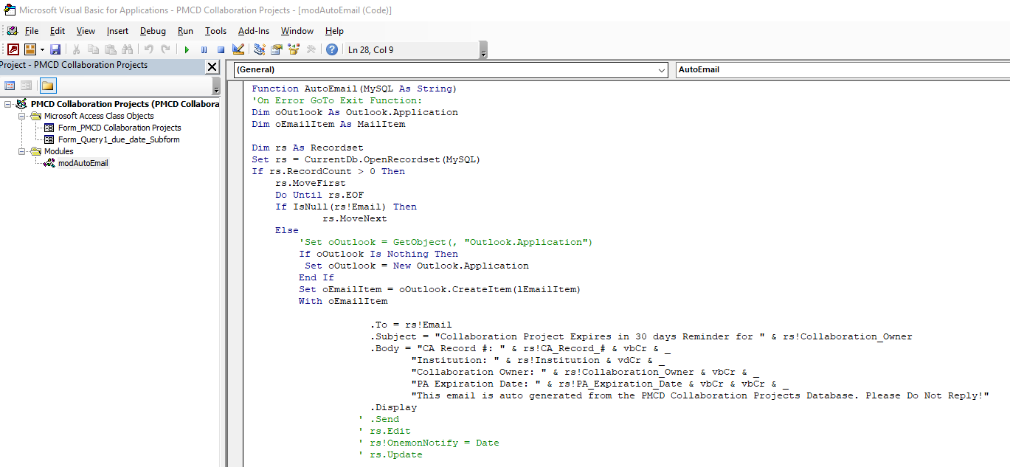The height and width of the screenshot is (467, 1010).
Task: Collapse the Modules folder
Action: coord(22,151)
